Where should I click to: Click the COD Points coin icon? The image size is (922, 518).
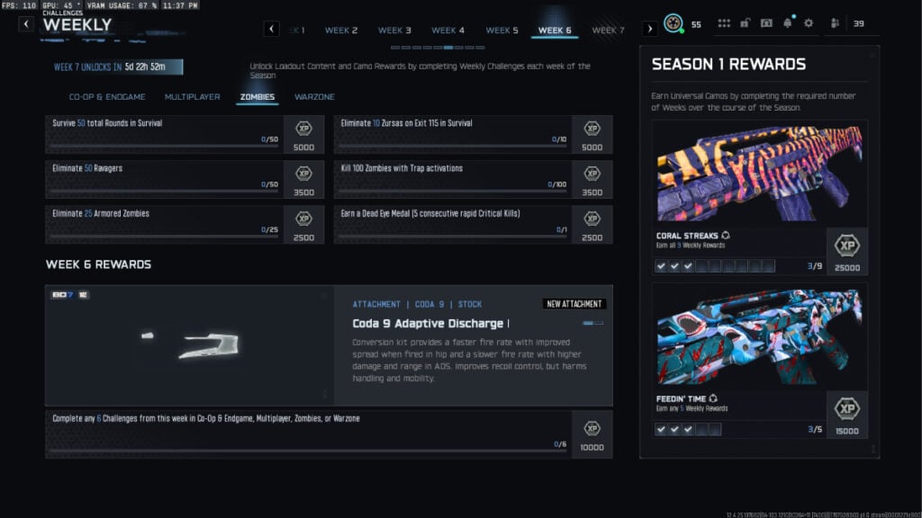pos(673,24)
